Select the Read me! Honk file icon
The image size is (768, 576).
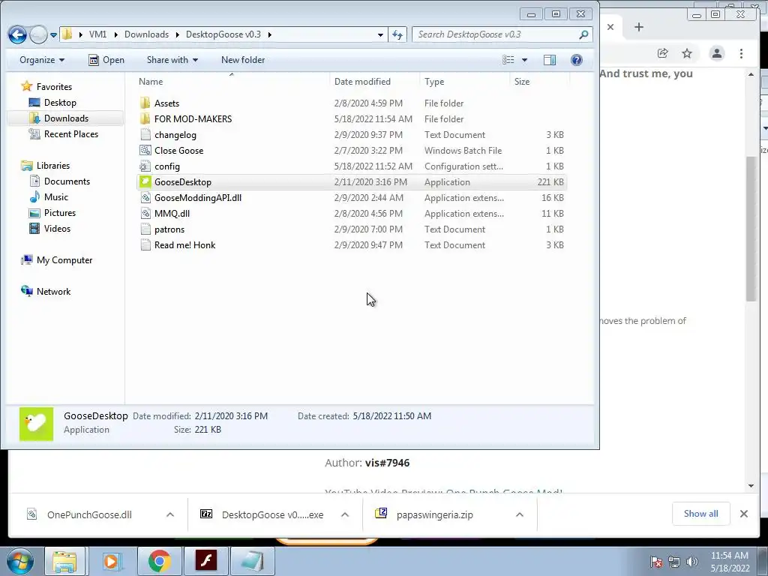click(145, 245)
